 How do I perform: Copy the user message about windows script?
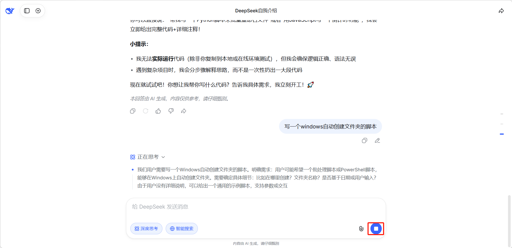pyautogui.click(x=364, y=140)
